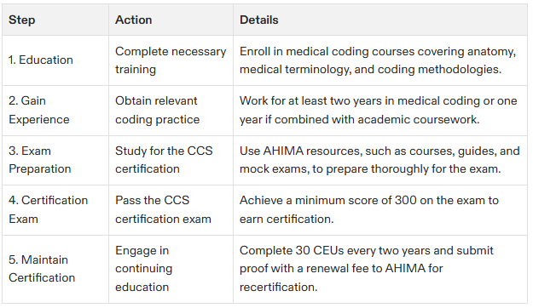Click the Obtain relevant coding practice cell
This screenshot has width=533, height=308.
[171, 111]
